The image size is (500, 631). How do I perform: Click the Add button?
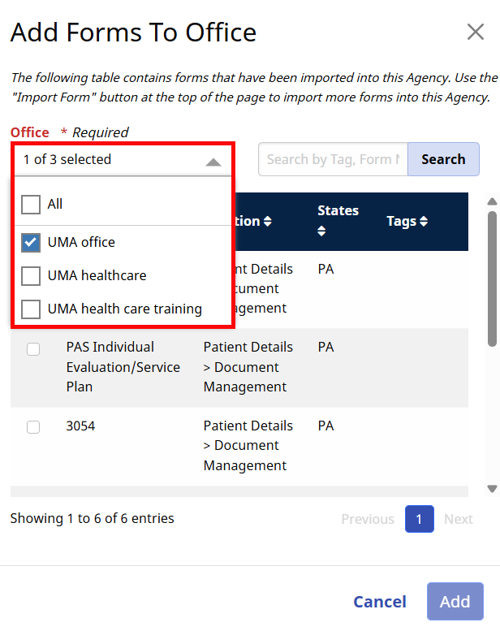[455, 602]
